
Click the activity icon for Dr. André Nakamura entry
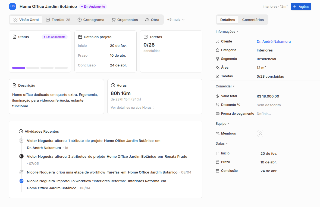click(21, 141)
